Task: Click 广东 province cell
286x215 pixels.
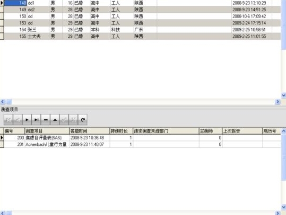Action: click(145, 30)
